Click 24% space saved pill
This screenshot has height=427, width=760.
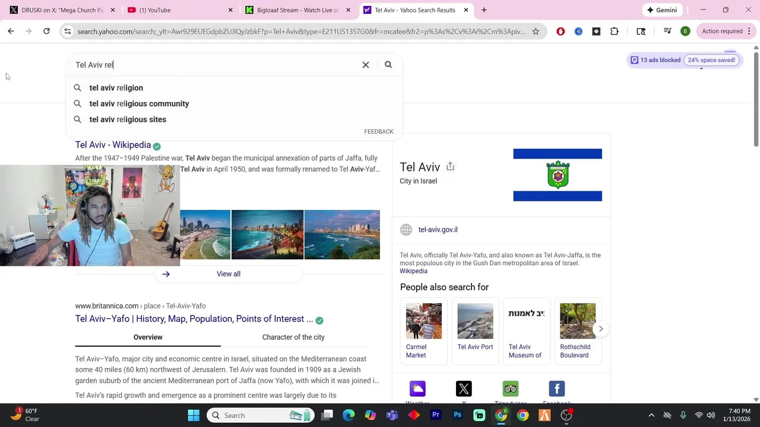tap(711, 60)
